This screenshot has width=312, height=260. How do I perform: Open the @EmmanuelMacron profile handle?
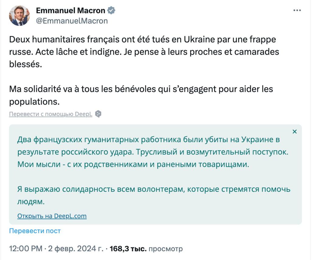pyautogui.click(x=72, y=21)
